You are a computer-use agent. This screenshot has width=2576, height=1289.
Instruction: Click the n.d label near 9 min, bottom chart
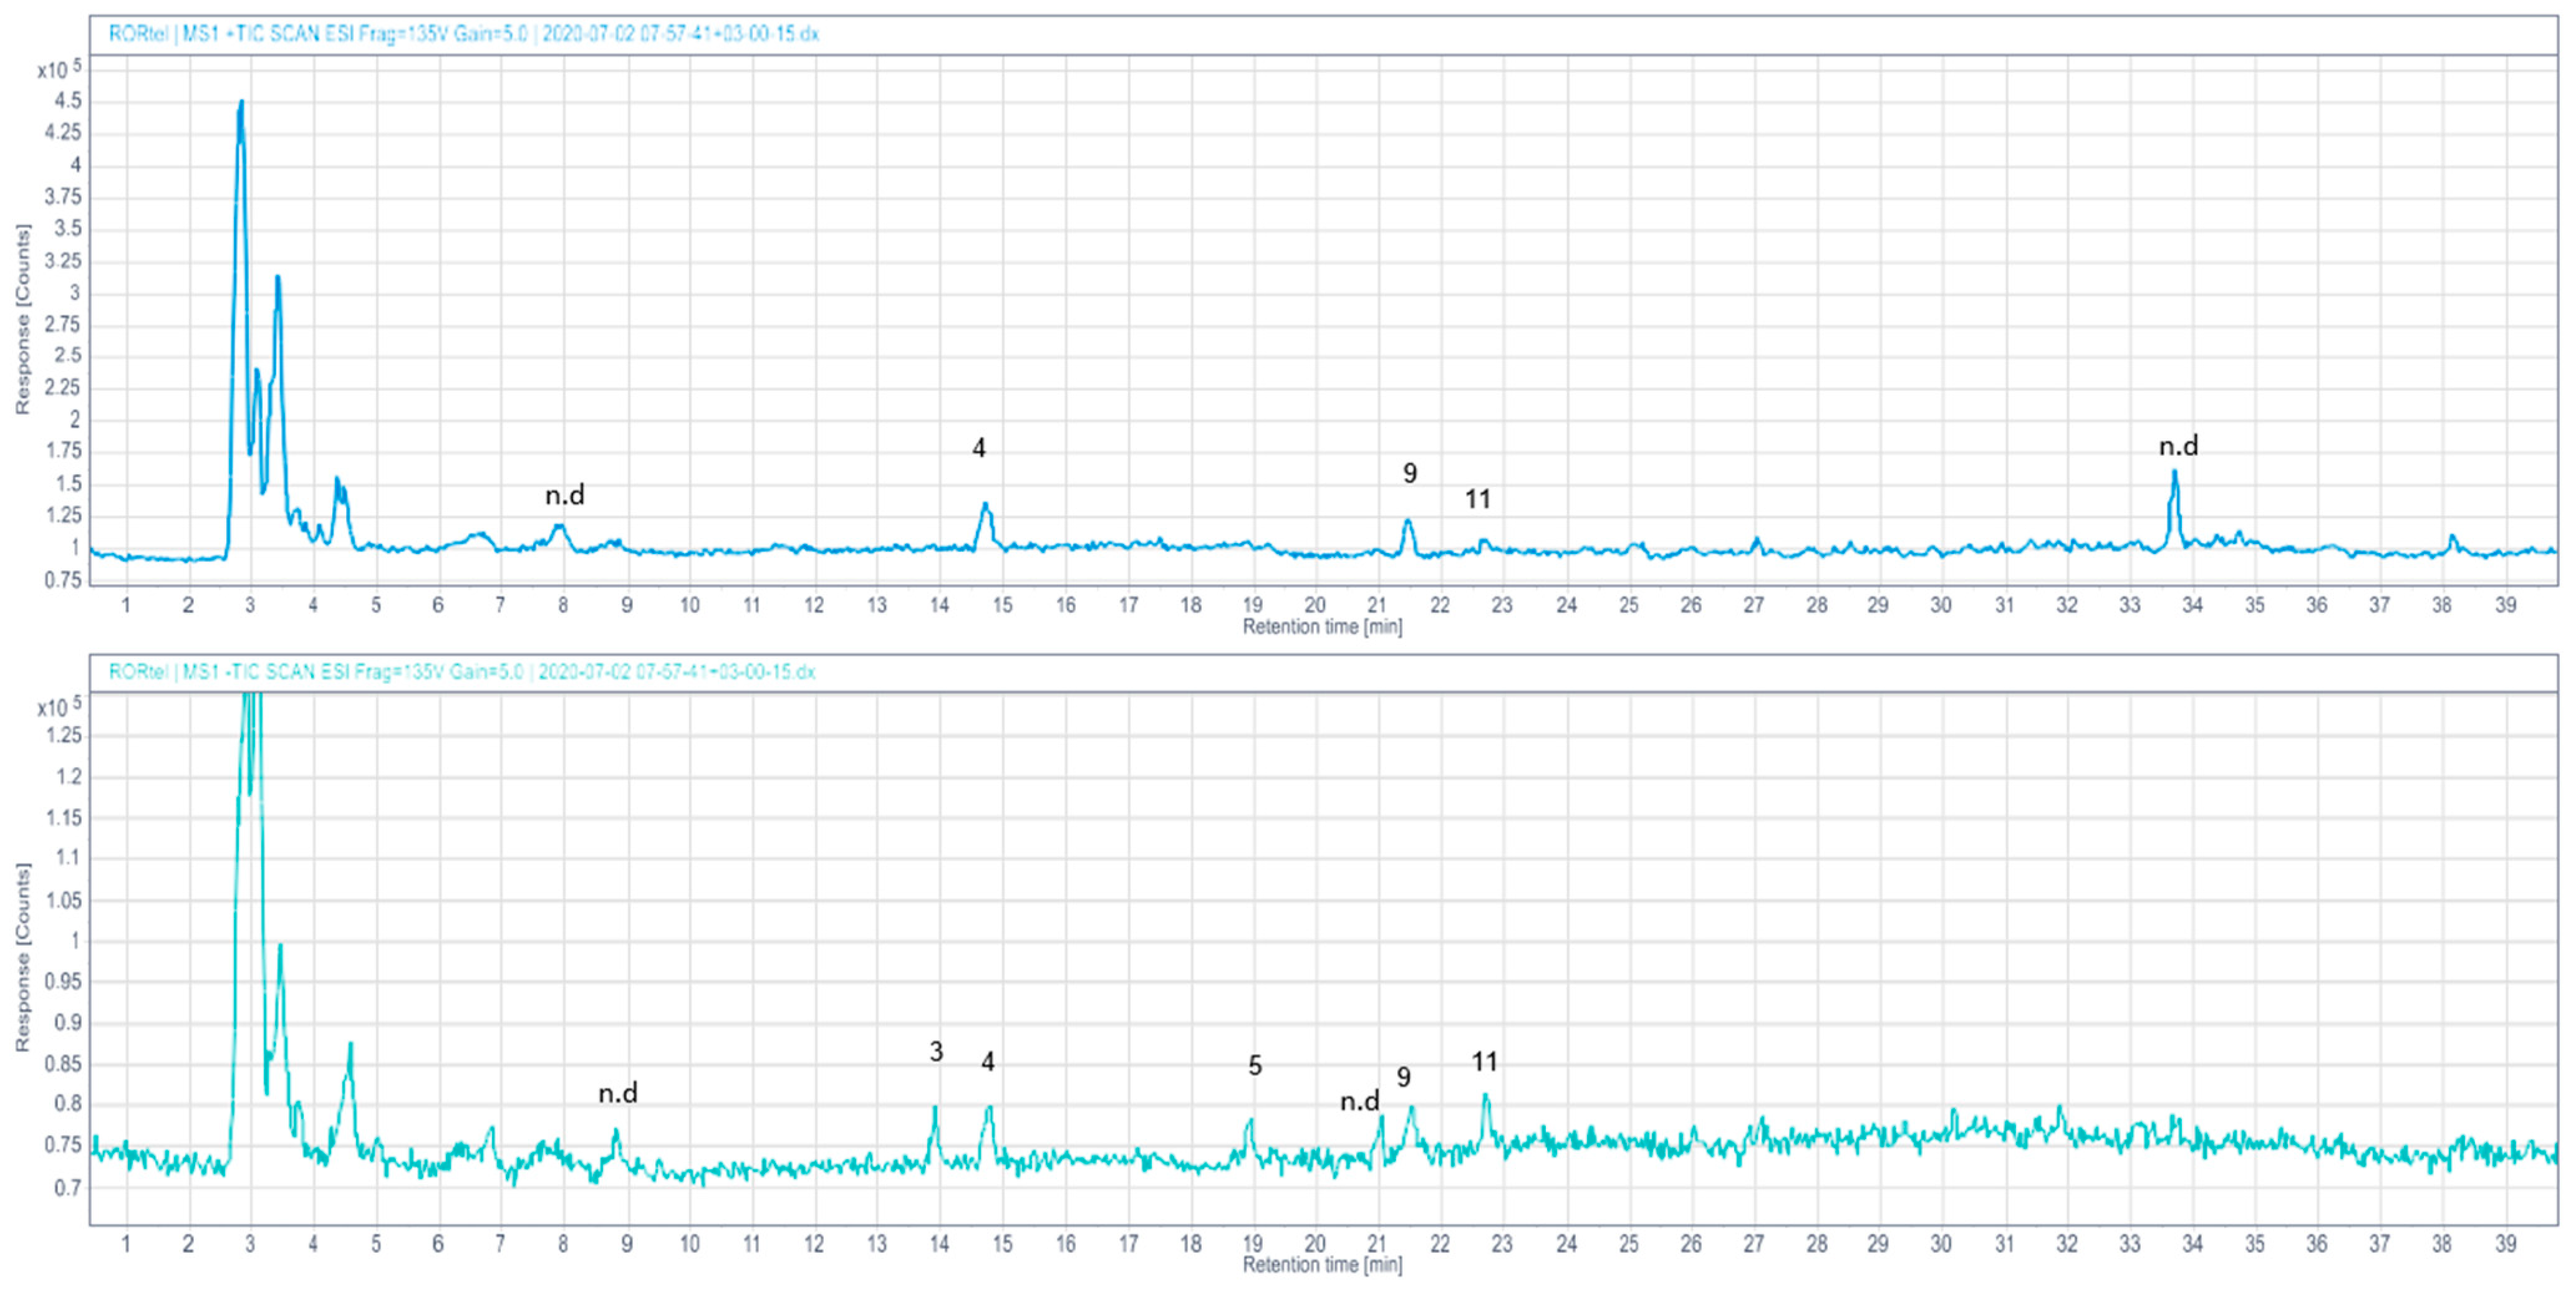tap(618, 1093)
